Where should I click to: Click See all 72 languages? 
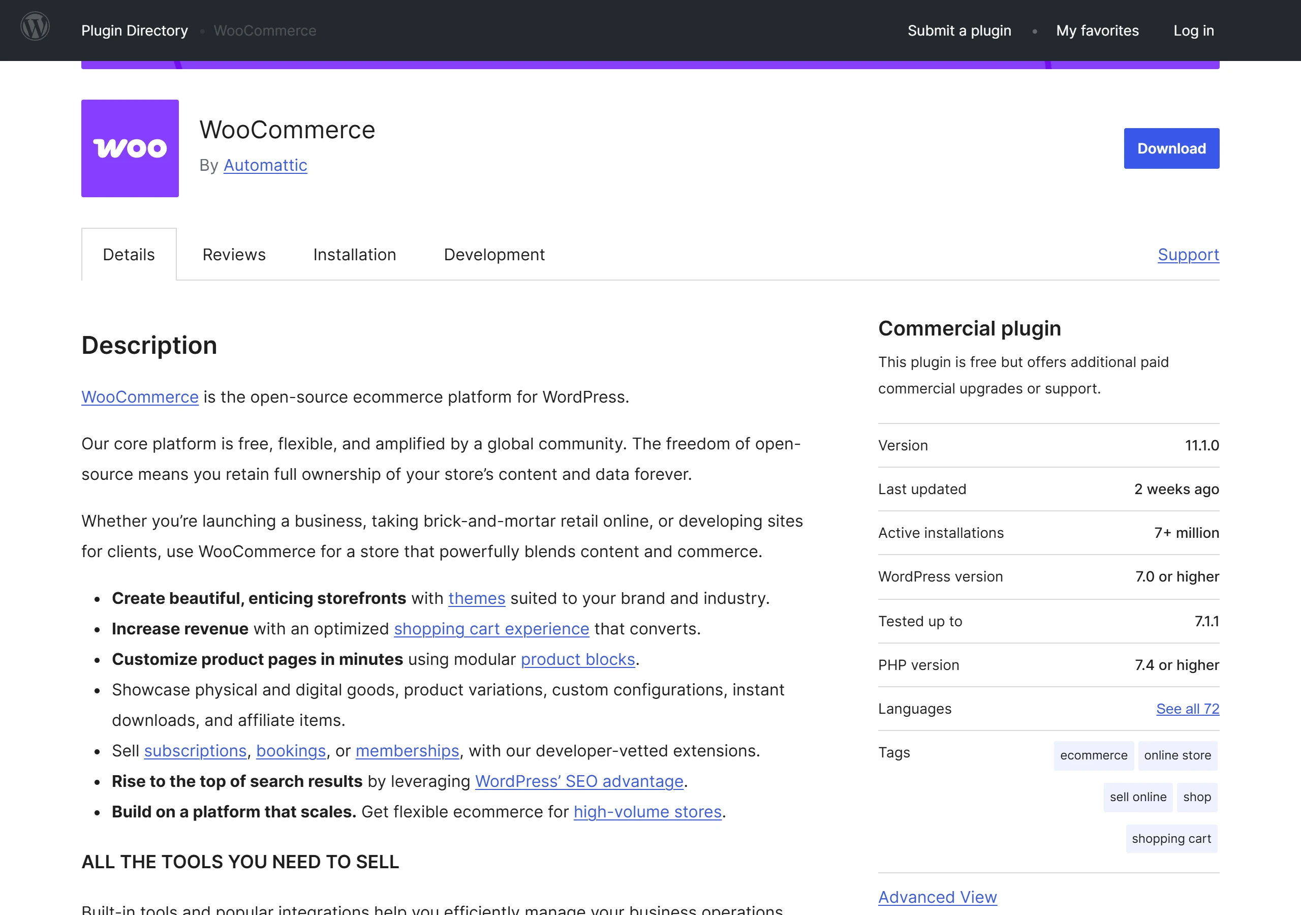[1187, 709]
